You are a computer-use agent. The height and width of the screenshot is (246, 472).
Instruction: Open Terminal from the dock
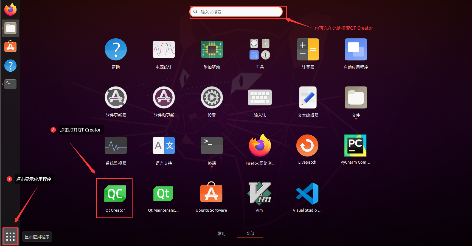pos(10,84)
